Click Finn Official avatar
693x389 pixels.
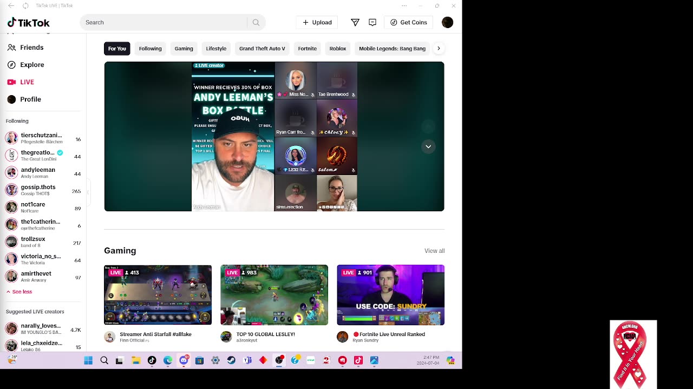tap(110, 337)
